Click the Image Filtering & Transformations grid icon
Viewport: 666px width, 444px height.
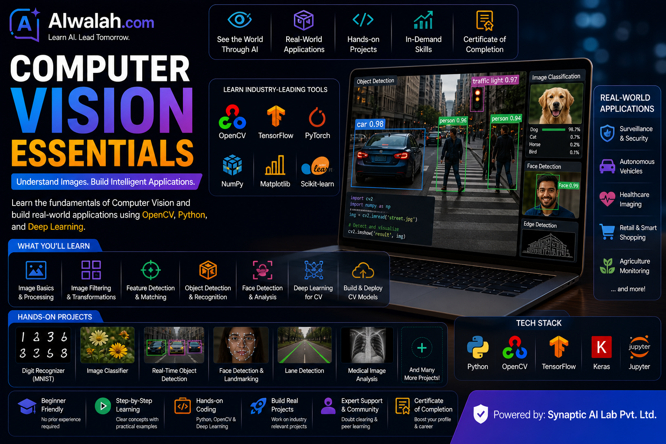(91, 270)
